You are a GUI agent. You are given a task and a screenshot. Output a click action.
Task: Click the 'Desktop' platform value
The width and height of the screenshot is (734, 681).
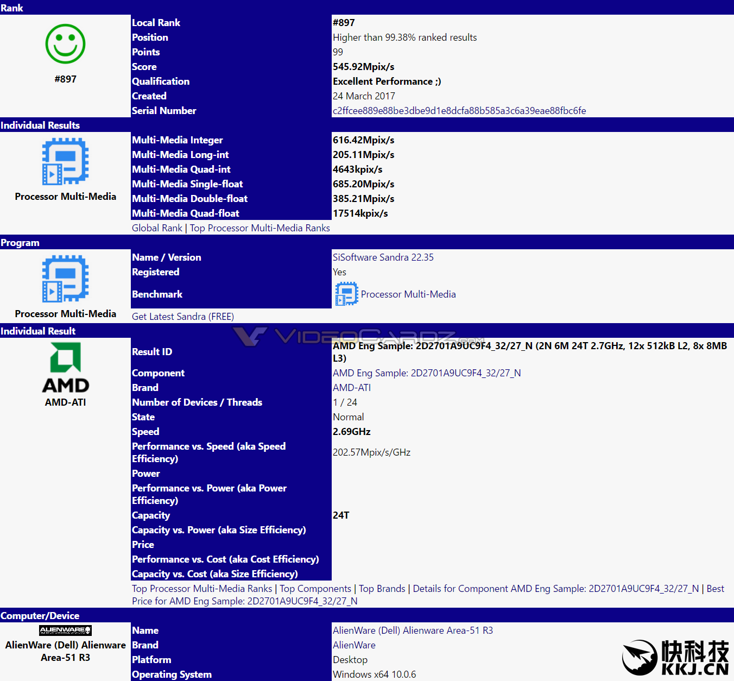(350, 660)
